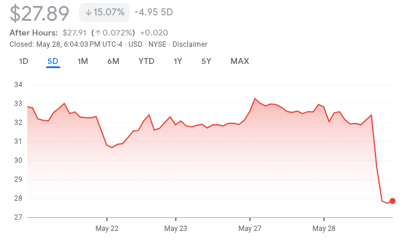This screenshot has width=405, height=241.
Task: Open the Disclaimer link
Action: pos(190,44)
